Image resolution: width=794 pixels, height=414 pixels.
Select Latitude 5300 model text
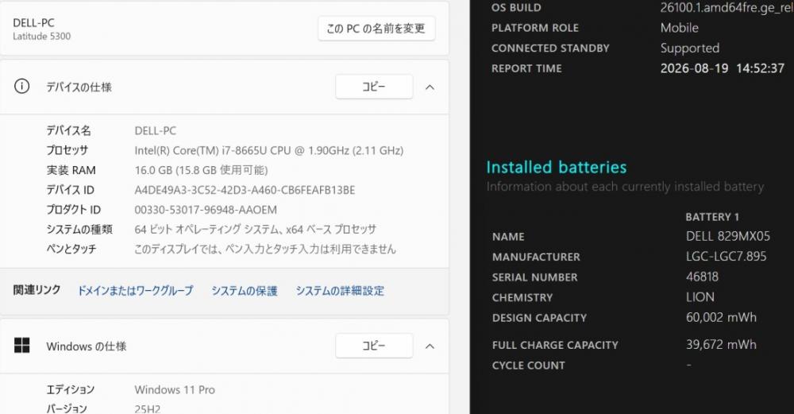click(x=41, y=37)
